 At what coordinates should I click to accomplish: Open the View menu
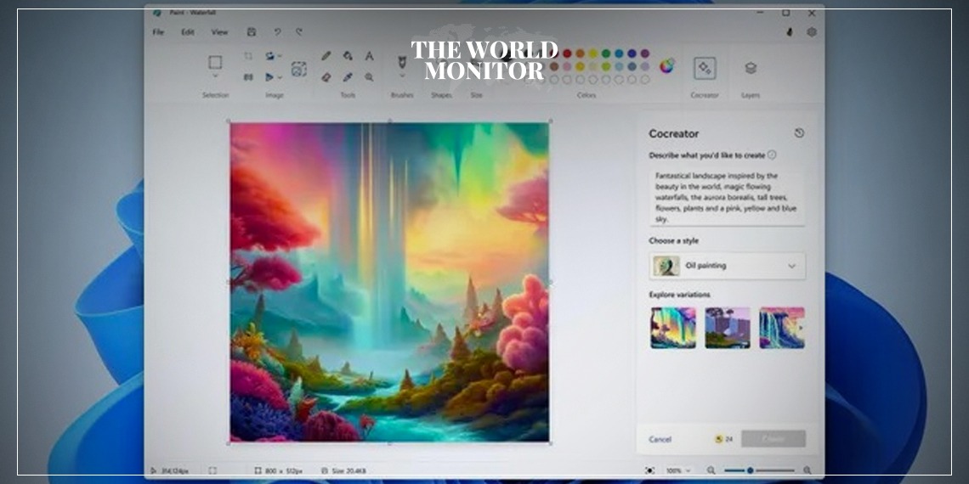[x=219, y=32]
